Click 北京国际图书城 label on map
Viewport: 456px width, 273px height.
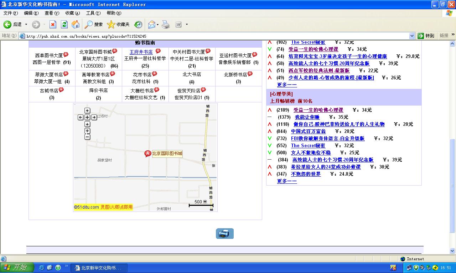(167, 154)
